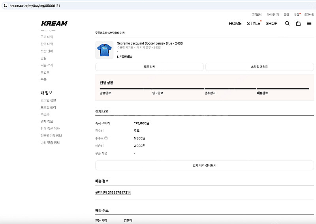
Task: Select 보관 판매 in the sidebar
Action: click(x=47, y=51)
